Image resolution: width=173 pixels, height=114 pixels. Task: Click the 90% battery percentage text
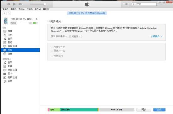[30, 23]
